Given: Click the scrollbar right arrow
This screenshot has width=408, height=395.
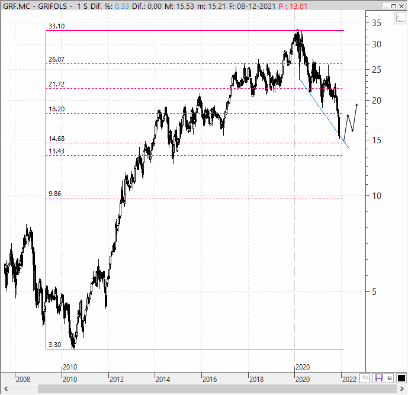Looking at the screenshot, I should pyautogui.click(x=401, y=389).
